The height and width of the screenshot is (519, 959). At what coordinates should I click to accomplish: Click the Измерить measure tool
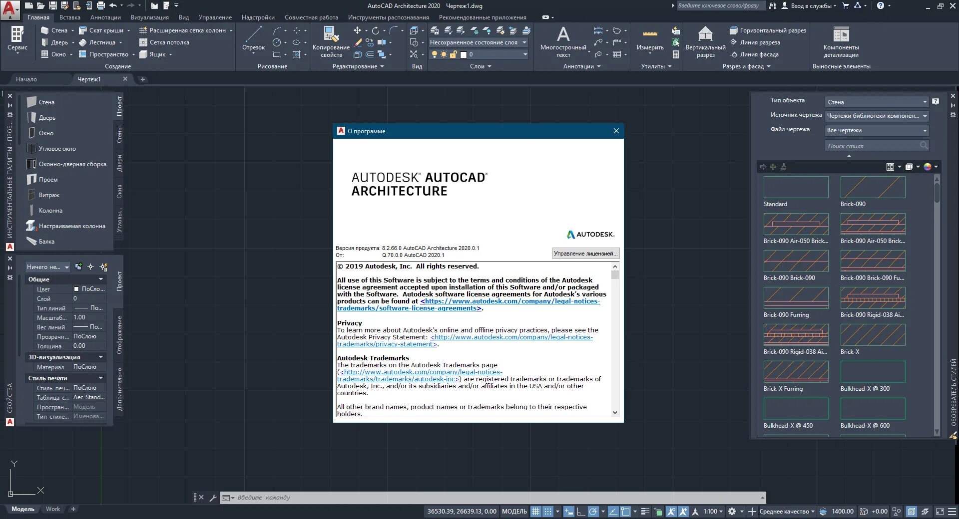[x=650, y=40]
